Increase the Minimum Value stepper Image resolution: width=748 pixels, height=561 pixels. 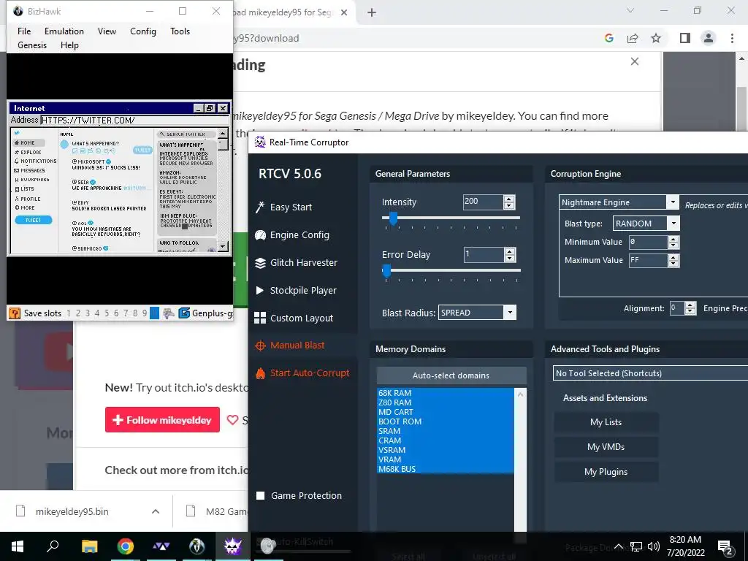click(673, 239)
